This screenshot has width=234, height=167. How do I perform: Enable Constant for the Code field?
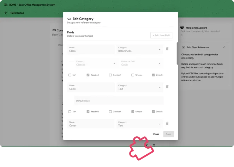coord(110,112)
